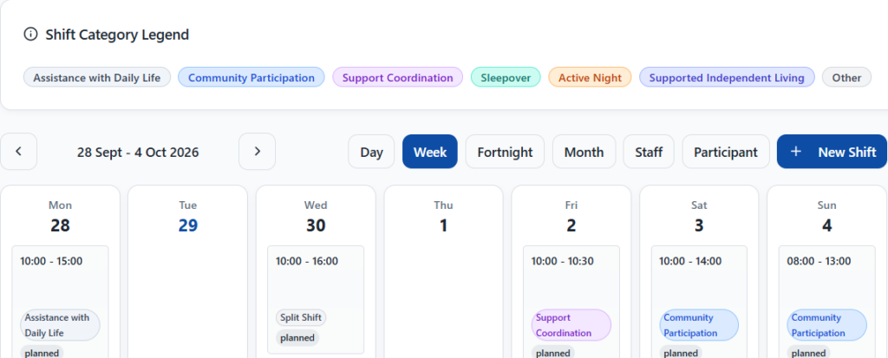Open Monday's 10:00 - 15:00 shift
The width and height of the screenshot is (888, 358).
pyautogui.click(x=60, y=302)
